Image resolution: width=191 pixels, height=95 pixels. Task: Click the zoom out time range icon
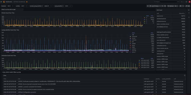165,6
